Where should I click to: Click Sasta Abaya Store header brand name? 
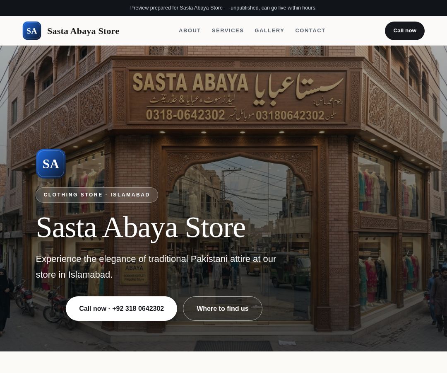point(83,31)
